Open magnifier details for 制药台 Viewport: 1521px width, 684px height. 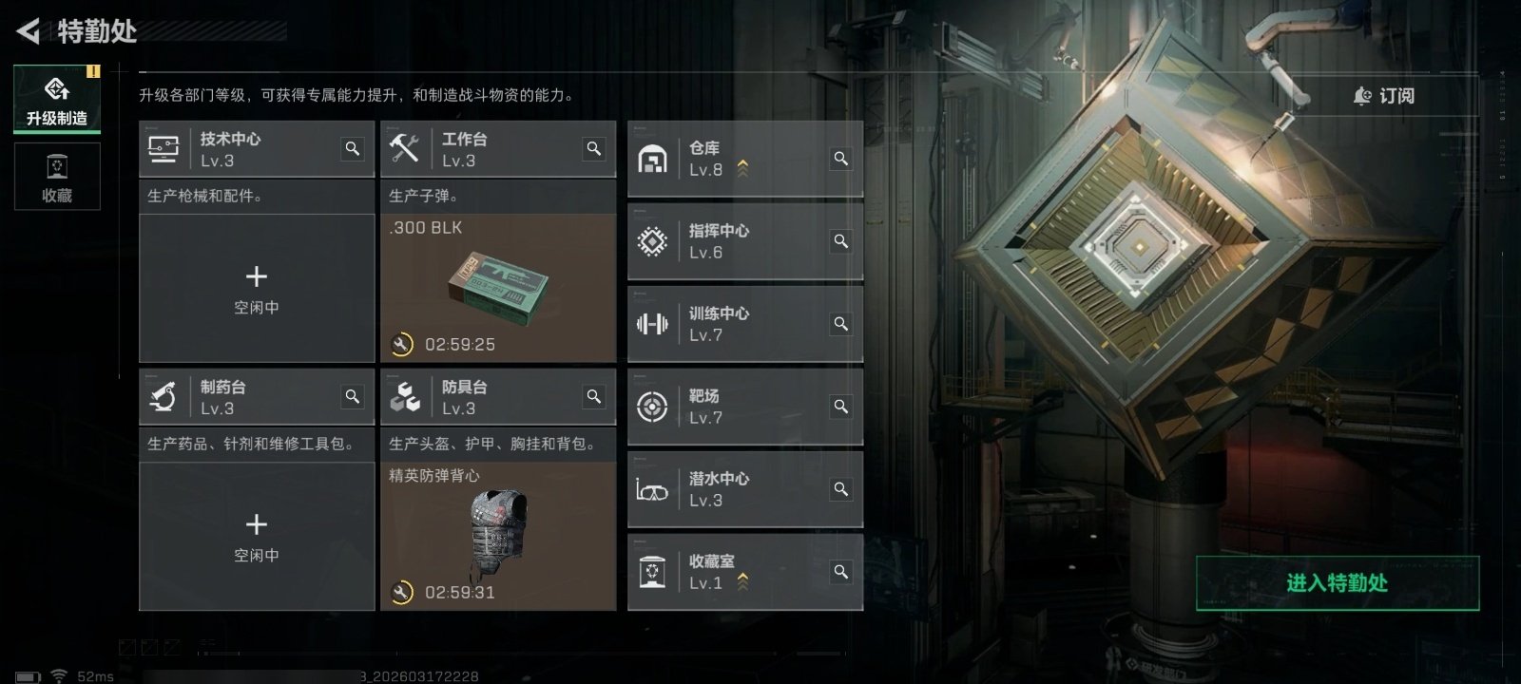click(353, 396)
